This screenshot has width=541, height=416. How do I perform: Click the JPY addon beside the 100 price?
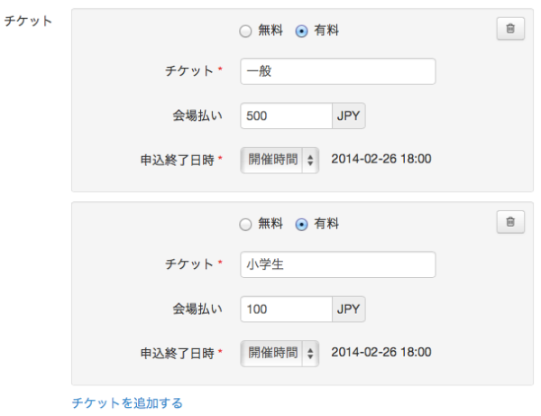[348, 310]
